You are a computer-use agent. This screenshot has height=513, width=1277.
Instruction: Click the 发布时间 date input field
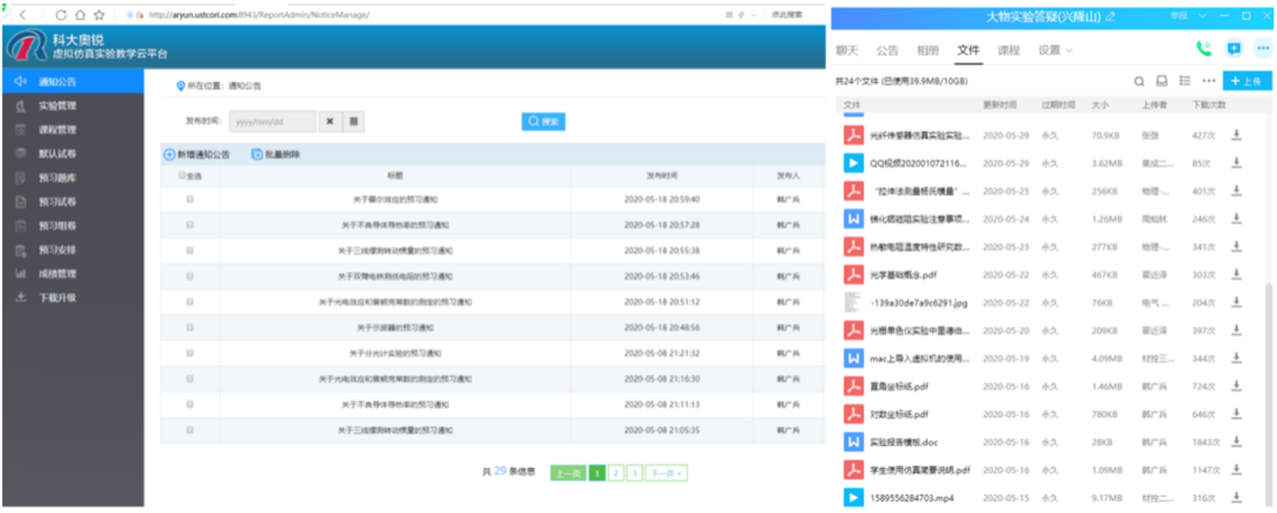click(x=273, y=122)
